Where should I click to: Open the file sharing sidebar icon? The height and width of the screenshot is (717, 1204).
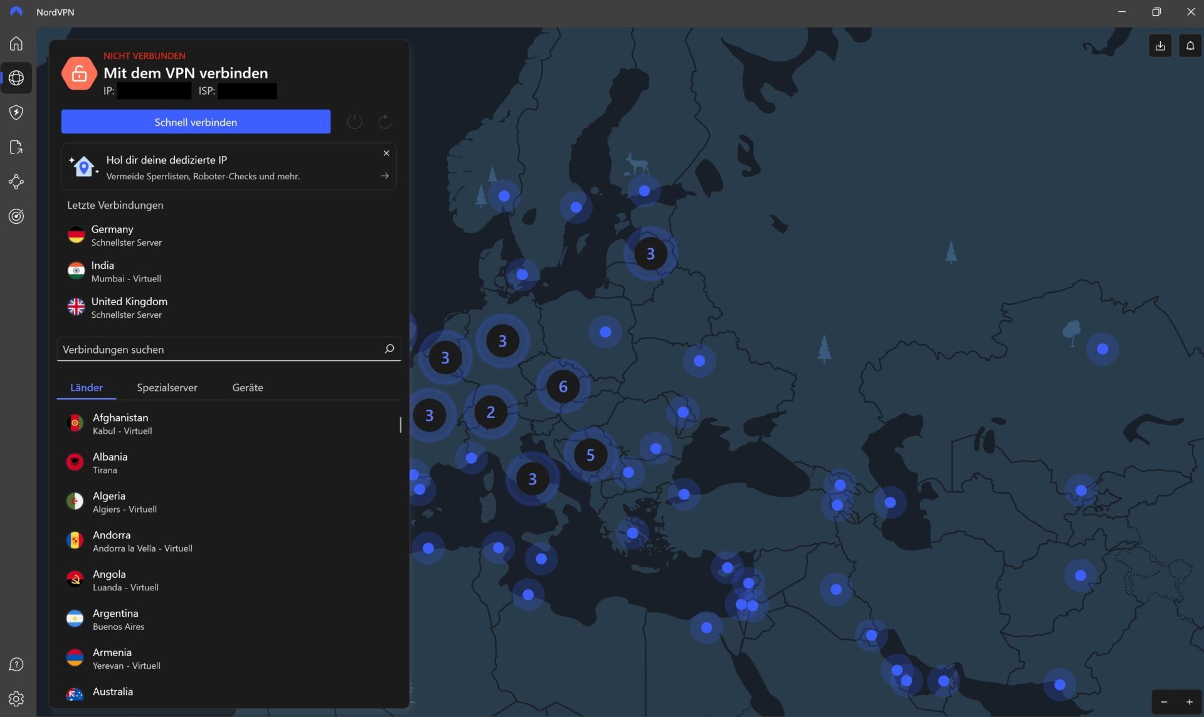pos(16,147)
